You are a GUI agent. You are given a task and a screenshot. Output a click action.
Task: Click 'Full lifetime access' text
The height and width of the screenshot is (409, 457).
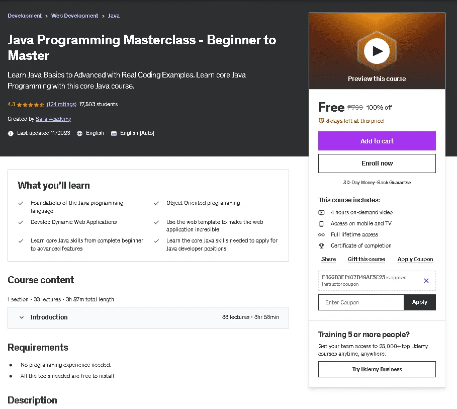point(354,235)
